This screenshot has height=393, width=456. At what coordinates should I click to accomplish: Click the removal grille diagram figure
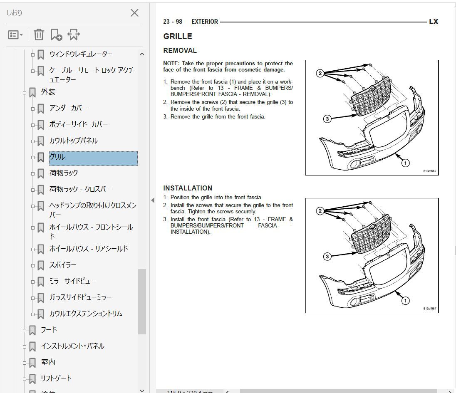(372, 118)
